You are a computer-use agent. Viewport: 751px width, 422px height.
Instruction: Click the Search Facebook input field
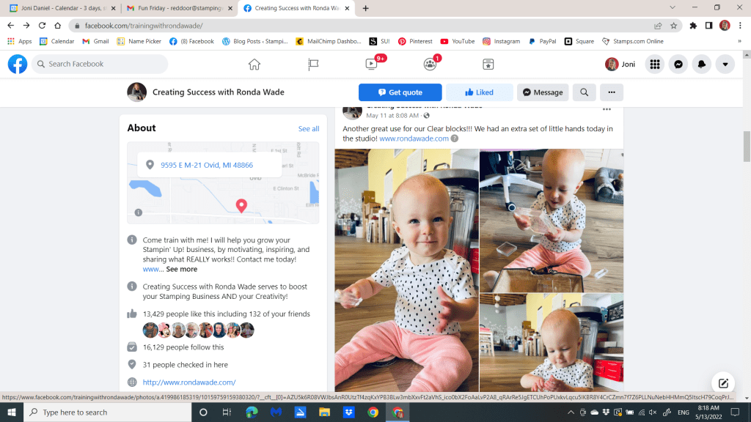(103, 64)
